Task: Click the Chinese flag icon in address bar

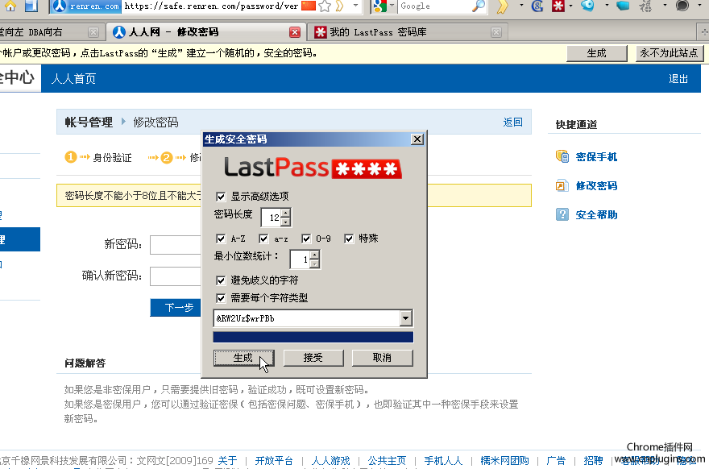Action: click(309, 6)
